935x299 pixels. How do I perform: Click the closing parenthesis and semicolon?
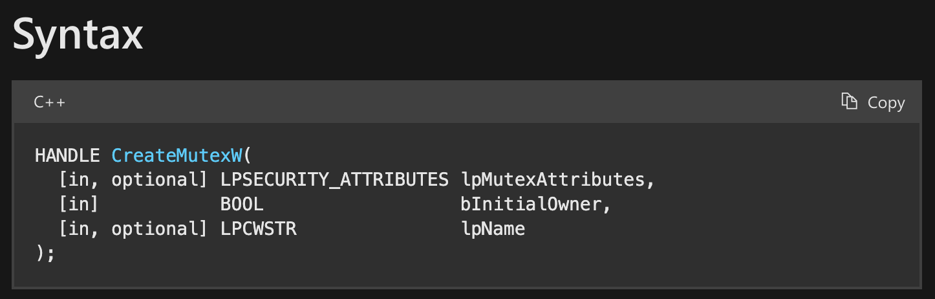point(45,253)
